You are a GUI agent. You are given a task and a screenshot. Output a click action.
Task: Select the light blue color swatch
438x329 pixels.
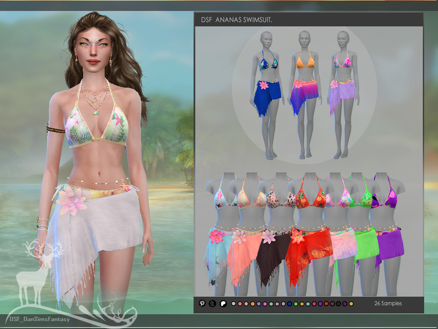point(308,304)
